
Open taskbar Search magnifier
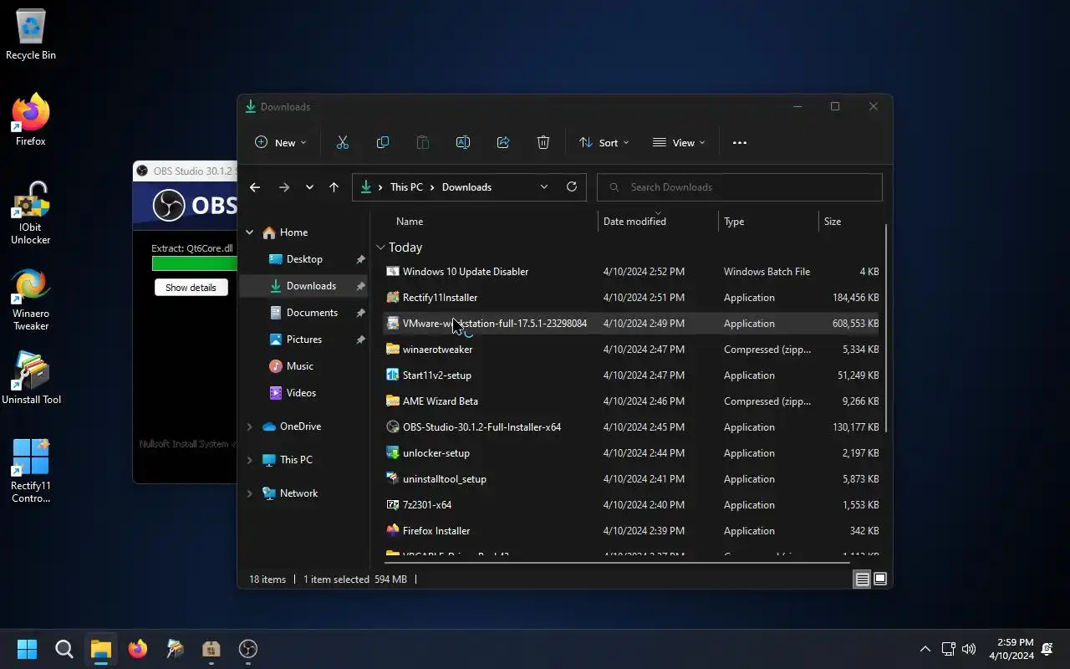click(x=64, y=649)
